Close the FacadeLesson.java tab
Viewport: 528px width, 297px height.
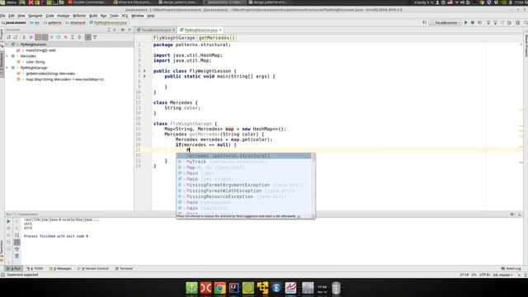[x=174, y=30]
